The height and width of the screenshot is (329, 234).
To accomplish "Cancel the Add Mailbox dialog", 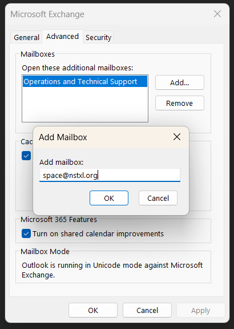I will pyautogui.click(x=158, y=198).
